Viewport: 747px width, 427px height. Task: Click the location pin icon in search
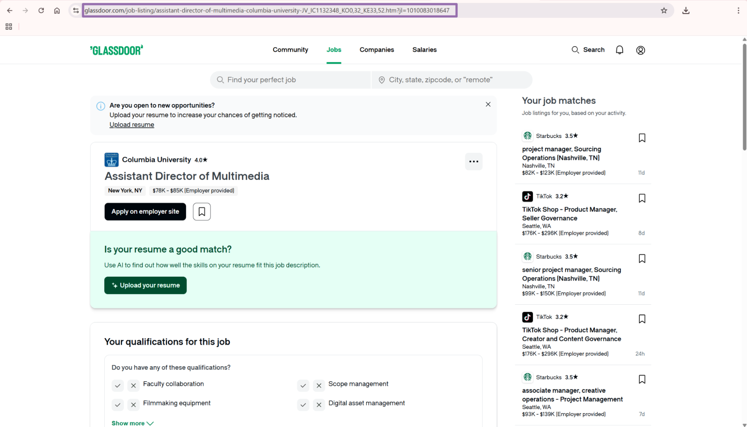click(x=382, y=80)
